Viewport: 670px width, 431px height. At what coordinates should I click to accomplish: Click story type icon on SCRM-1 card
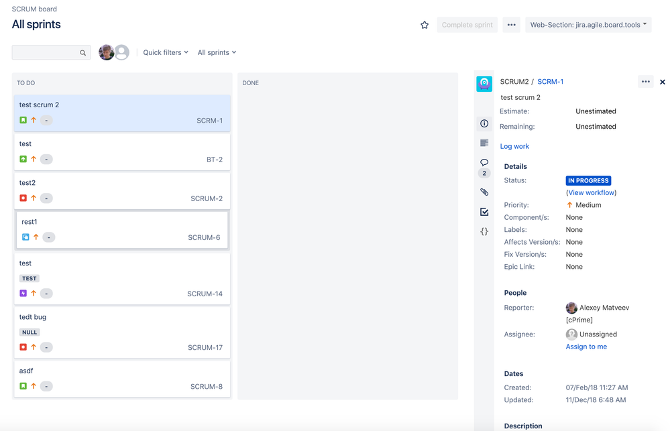click(x=23, y=120)
